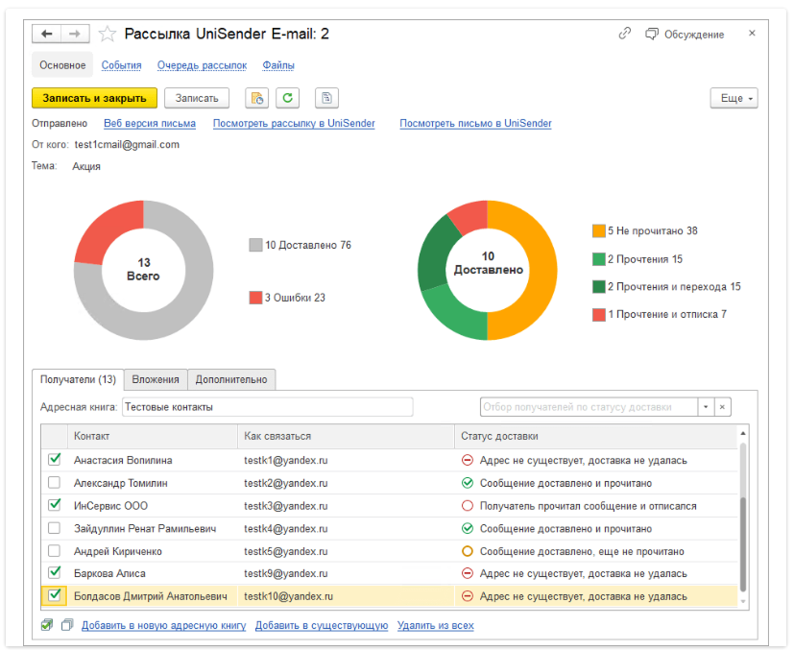Copy link with chain icon
Image resolution: width=794 pixels, height=650 pixels.
tap(624, 34)
